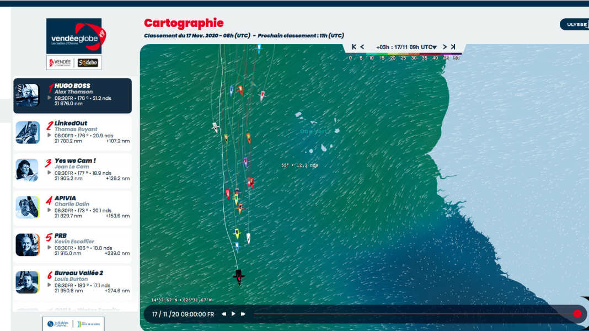The width and height of the screenshot is (589, 331).
Task: Click the play triangle in APIVIA card
Action: point(49,210)
